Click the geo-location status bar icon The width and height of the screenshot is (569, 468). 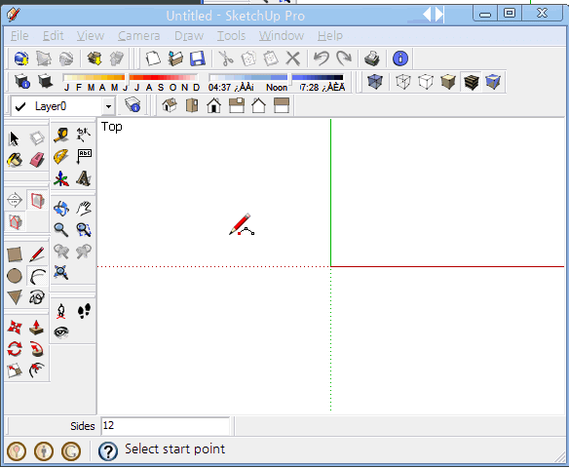(17, 451)
